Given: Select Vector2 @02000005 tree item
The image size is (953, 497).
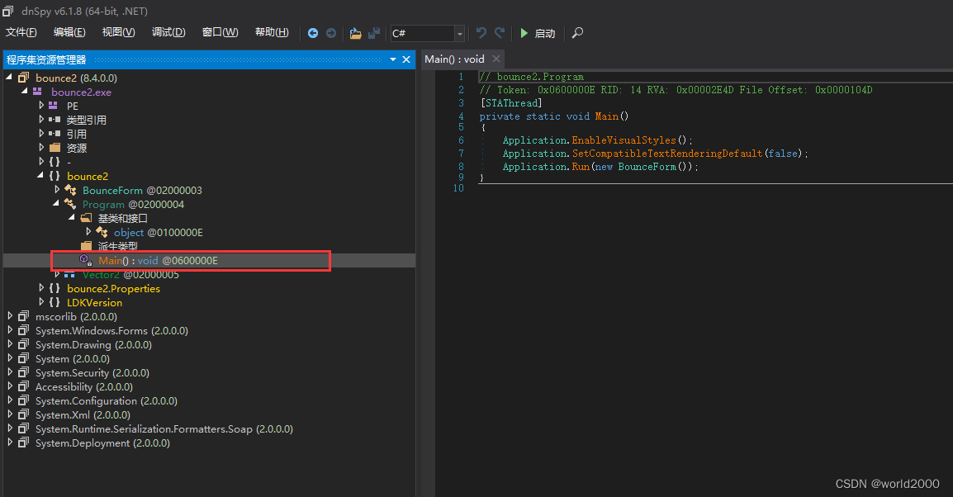Looking at the screenshot, I should pos(130,275).
